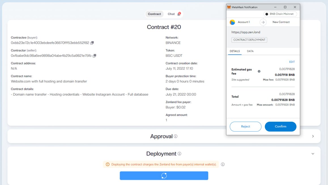328x185 pixels.
Task: Collapse the Deployment section chevron
Action: click(313, 154)
